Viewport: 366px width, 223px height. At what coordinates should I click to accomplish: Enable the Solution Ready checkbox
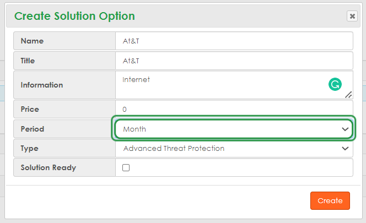126,167
